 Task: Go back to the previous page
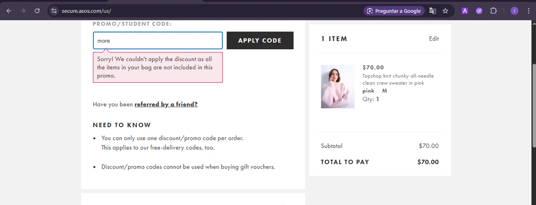[x=9, y=11]
